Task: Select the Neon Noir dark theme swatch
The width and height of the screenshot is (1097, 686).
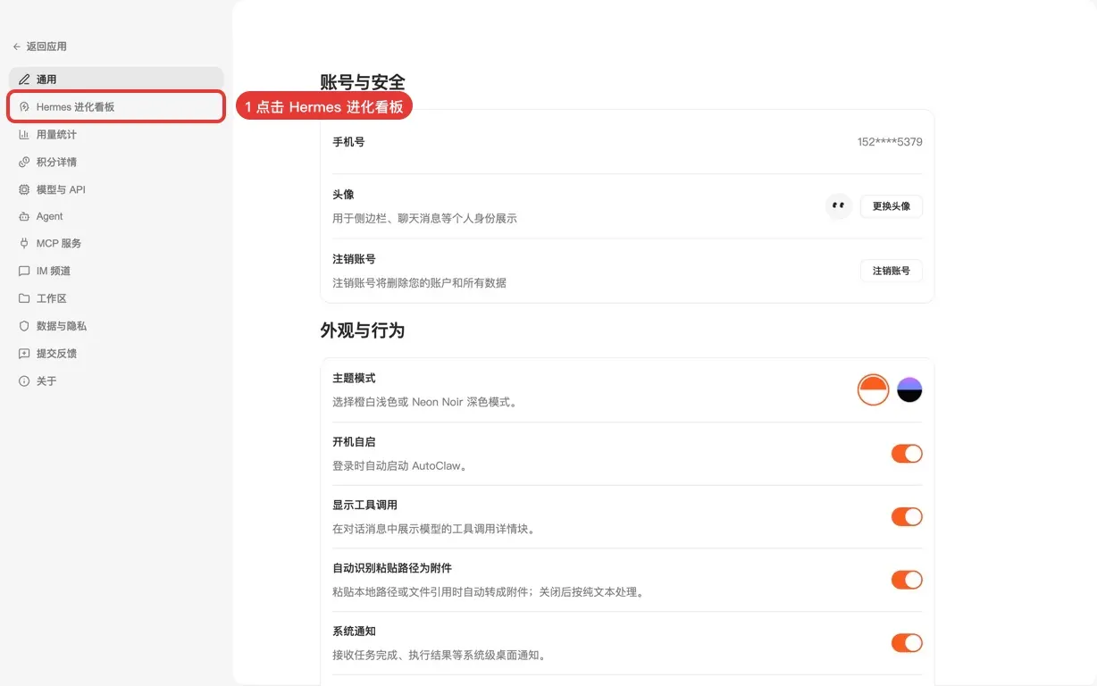Action: tap(909, 390)
